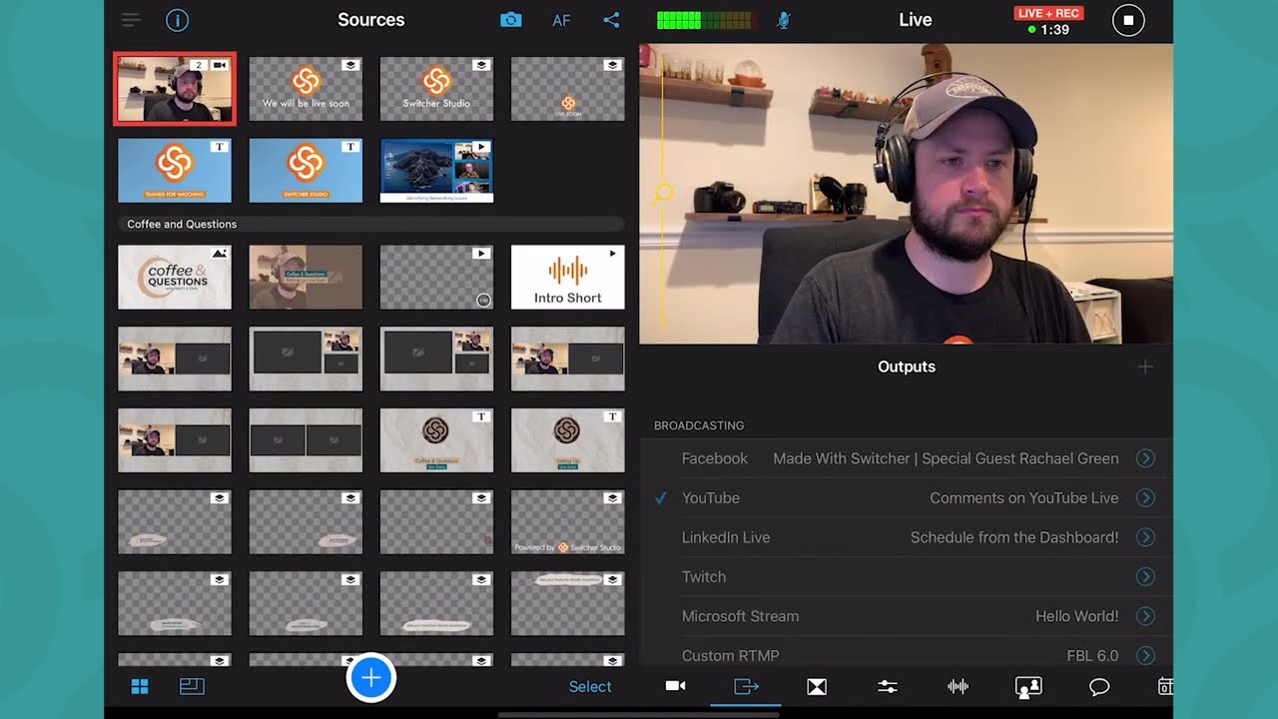
Task: Play the Intro Short audio clip
Action: point(567,277)
